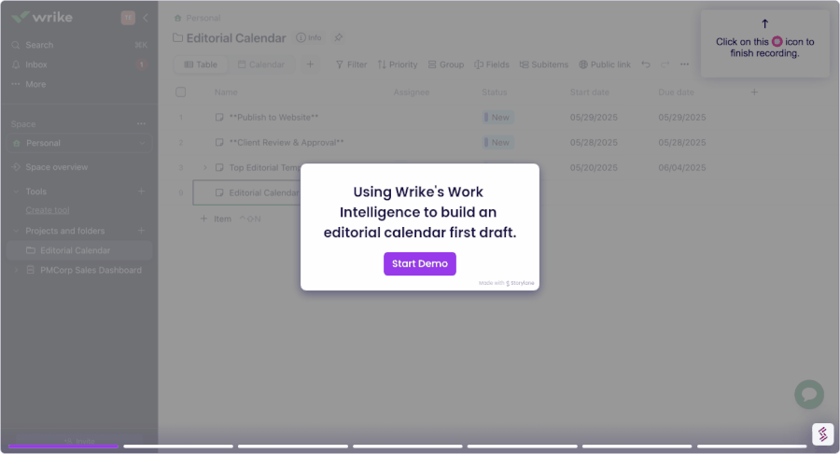The height and width of the screenshot is (454, 840).
Task: Select Editorial Calendar folder in sidebar
Action: [79, 250]
